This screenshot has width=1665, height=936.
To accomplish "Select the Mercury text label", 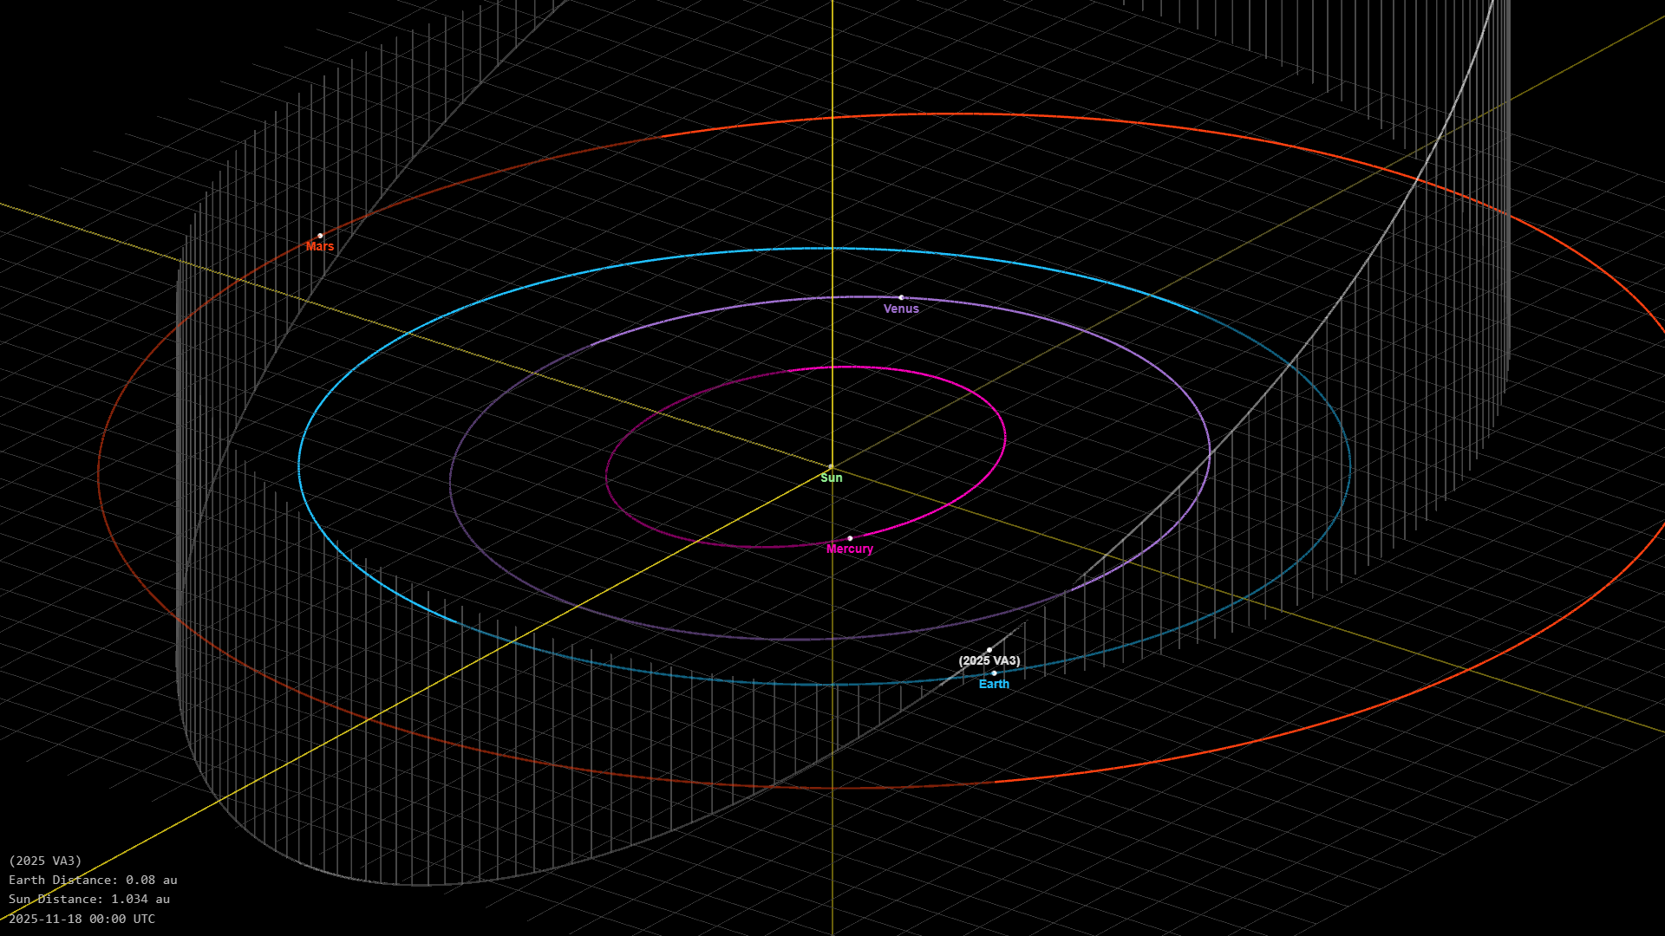I will pos(849,549).
